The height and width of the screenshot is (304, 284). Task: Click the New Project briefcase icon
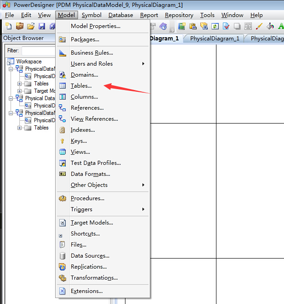(20, 26)
